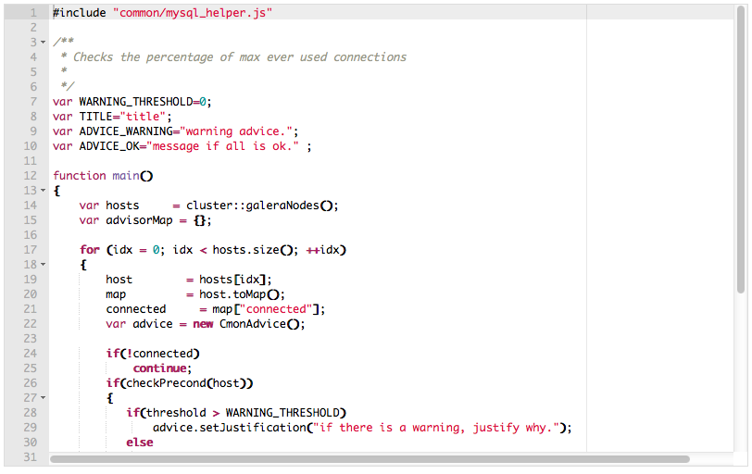Click the "title" string on line 8
This screenshot has width=752, height=474.
[143, 117]
